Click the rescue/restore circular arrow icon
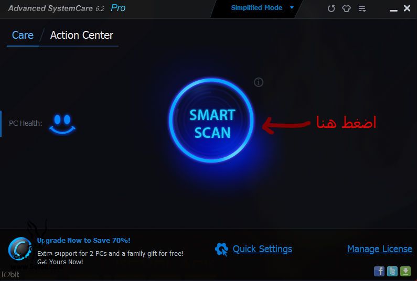This screenshot has height=281, width=417. pos(331,8)
